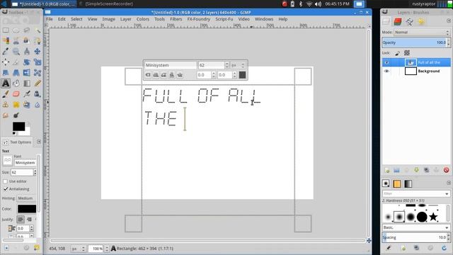Toggle the lock alpha channel icon
This screenshot has width=453, height=255.
tap(407, 53)
